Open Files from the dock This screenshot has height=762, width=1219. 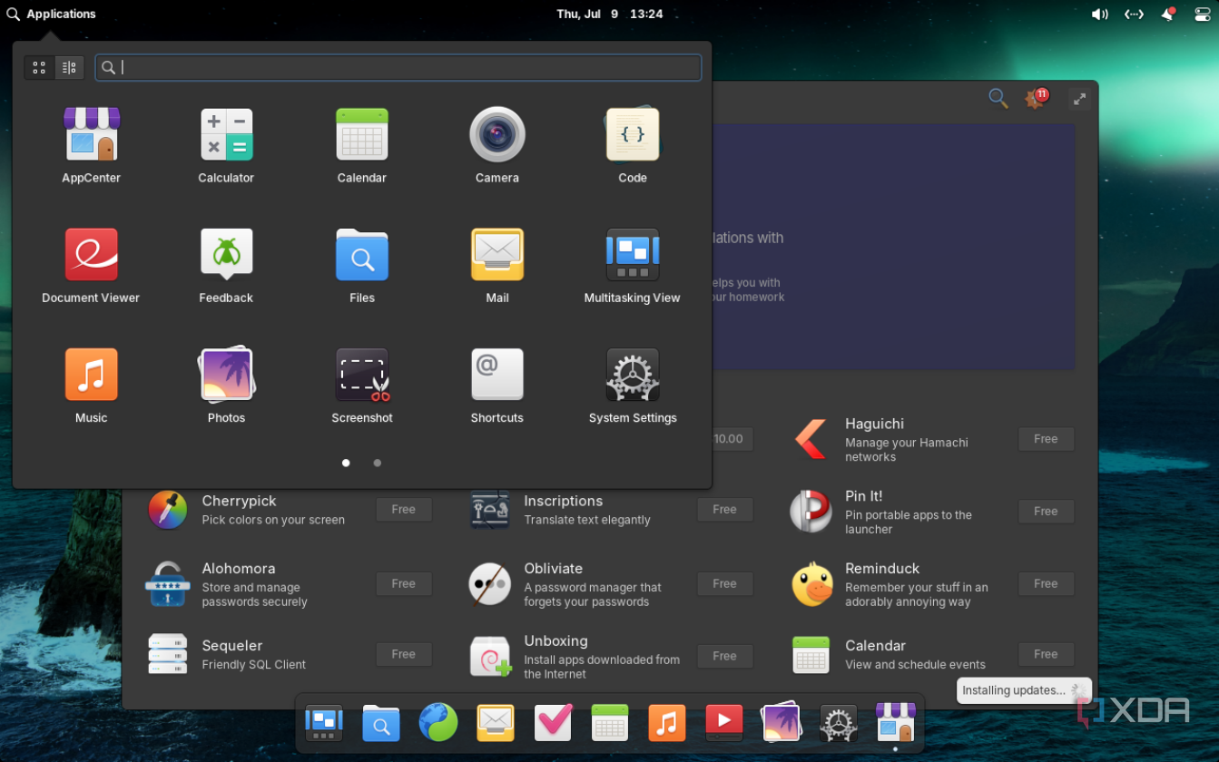pyautogui.click(x=381, y=723)
